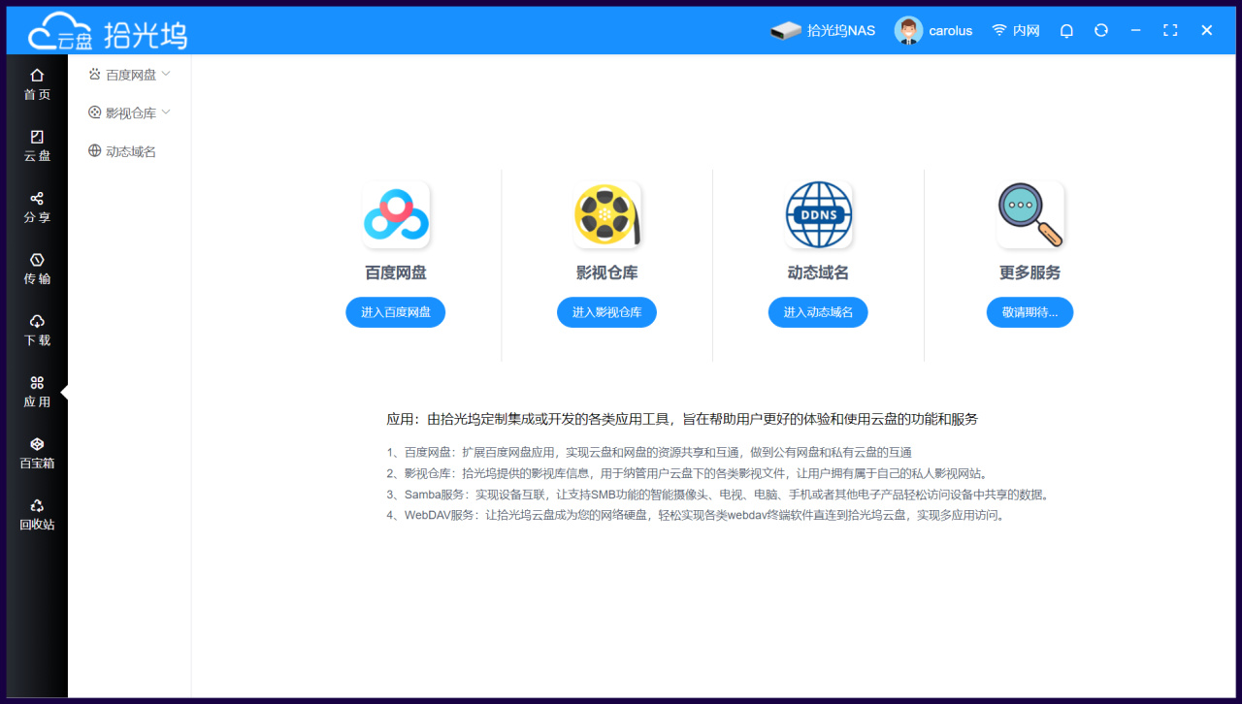Click the DDNS globe icon
Viewport: 1242px width, 704px height.
pos(819,215)
